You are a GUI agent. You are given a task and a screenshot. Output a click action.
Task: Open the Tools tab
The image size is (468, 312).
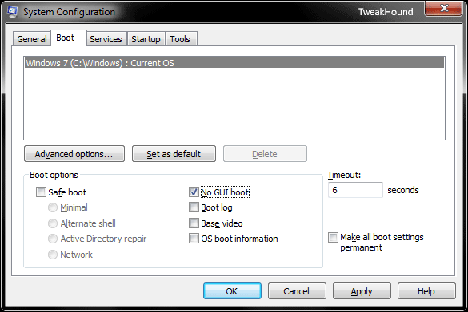[x=181, y=39]
